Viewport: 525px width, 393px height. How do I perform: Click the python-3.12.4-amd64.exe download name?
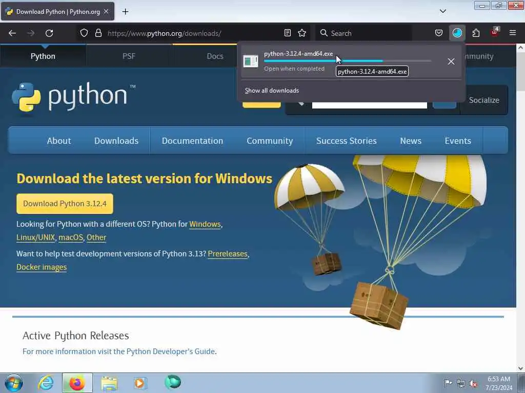point(298,54)
